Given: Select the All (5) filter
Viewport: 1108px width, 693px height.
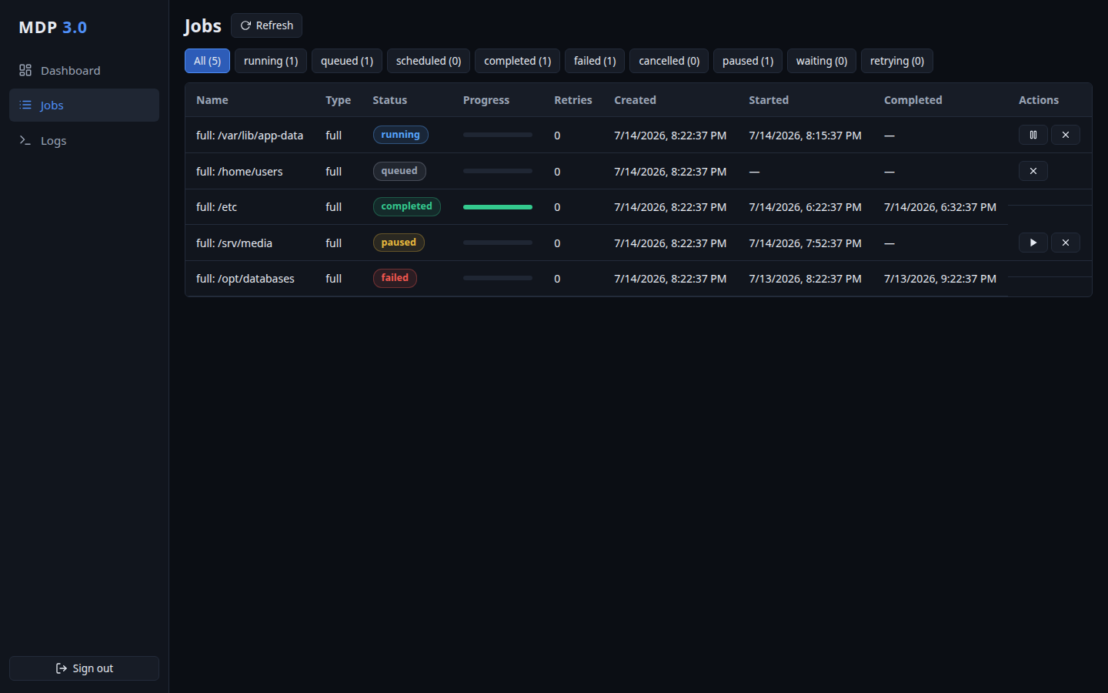Looking at the screenshot, I should click(207, 61).
